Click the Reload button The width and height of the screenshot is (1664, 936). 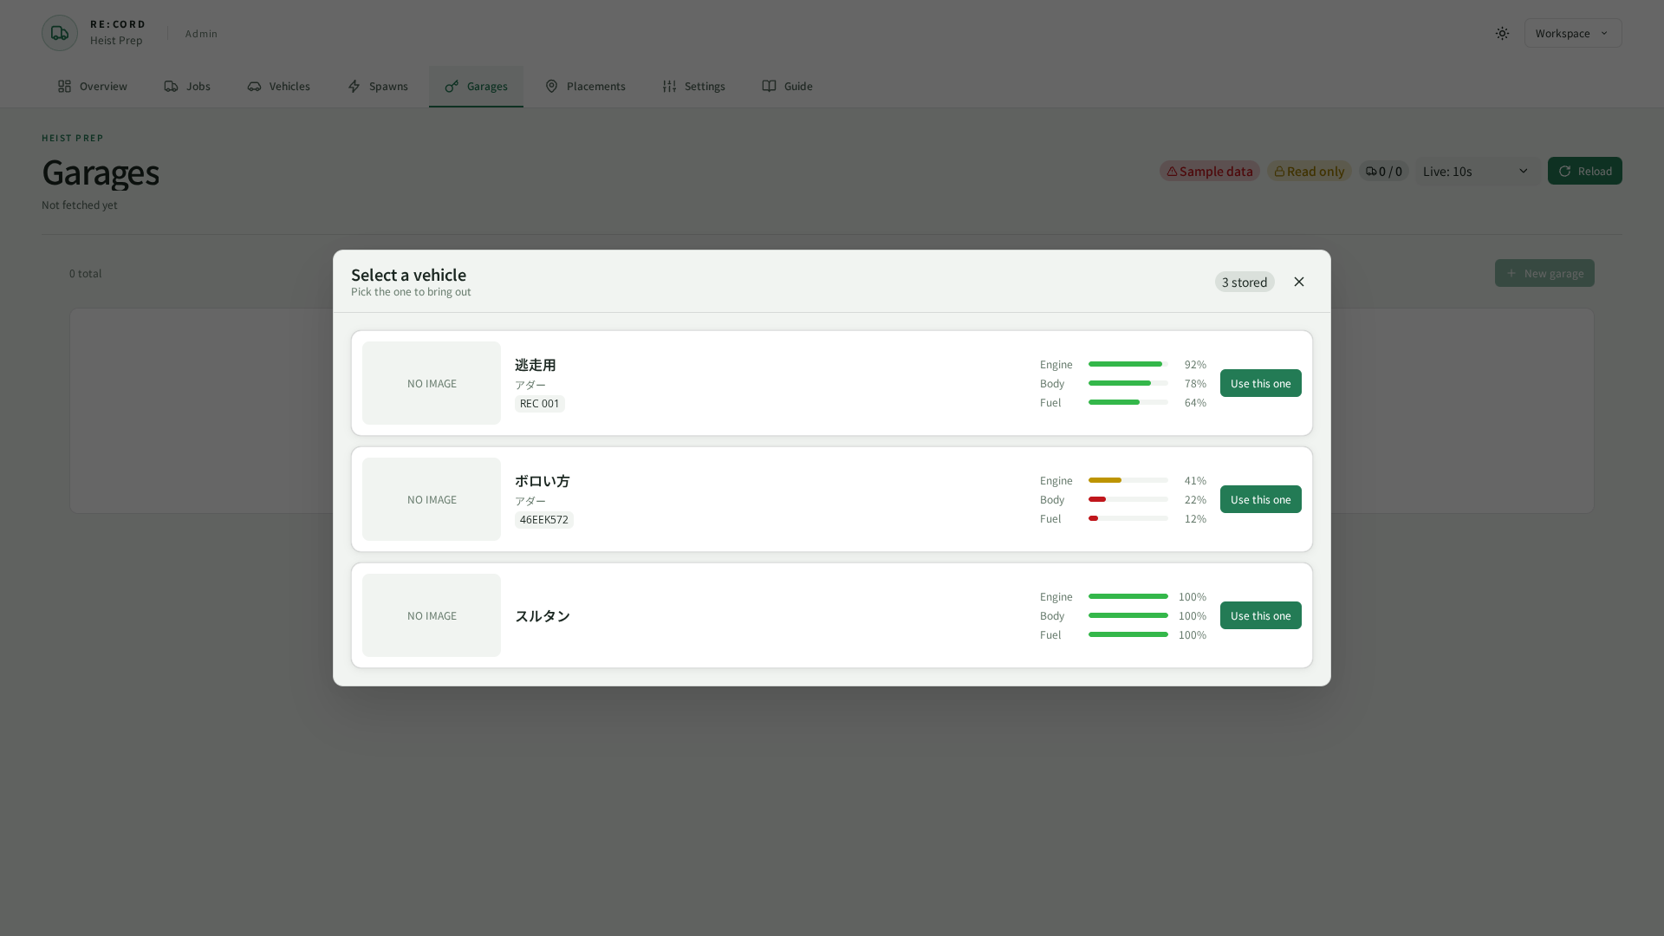1585,171
